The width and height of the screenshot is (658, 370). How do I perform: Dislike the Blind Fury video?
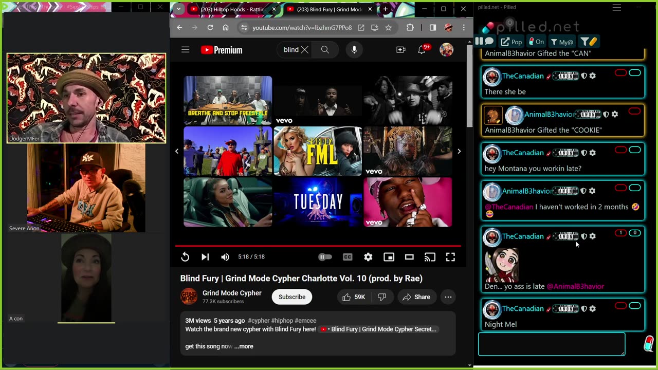pyautogui.click(x=381, y=297)
